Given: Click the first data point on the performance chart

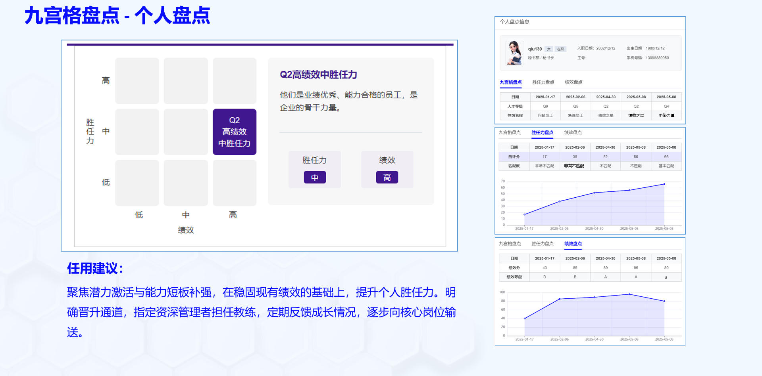Looking at the screenshot, I should tap(525, 318).
